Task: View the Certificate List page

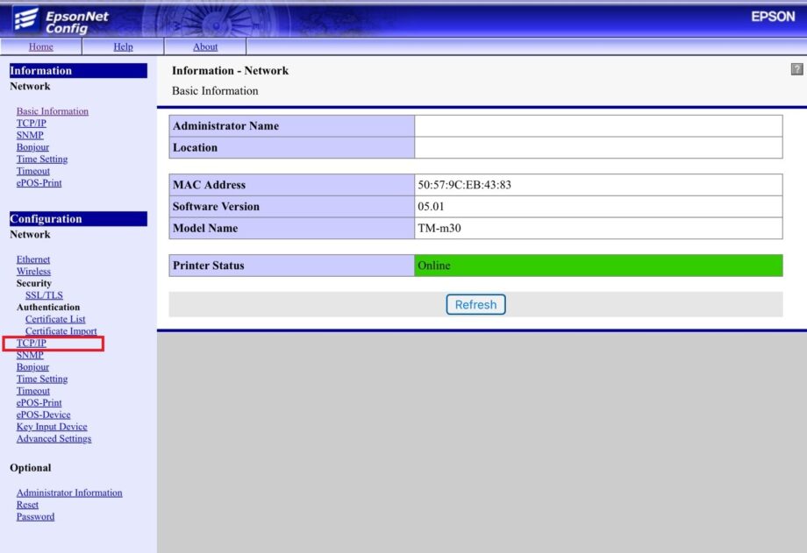Action: (x=55, y=319)
